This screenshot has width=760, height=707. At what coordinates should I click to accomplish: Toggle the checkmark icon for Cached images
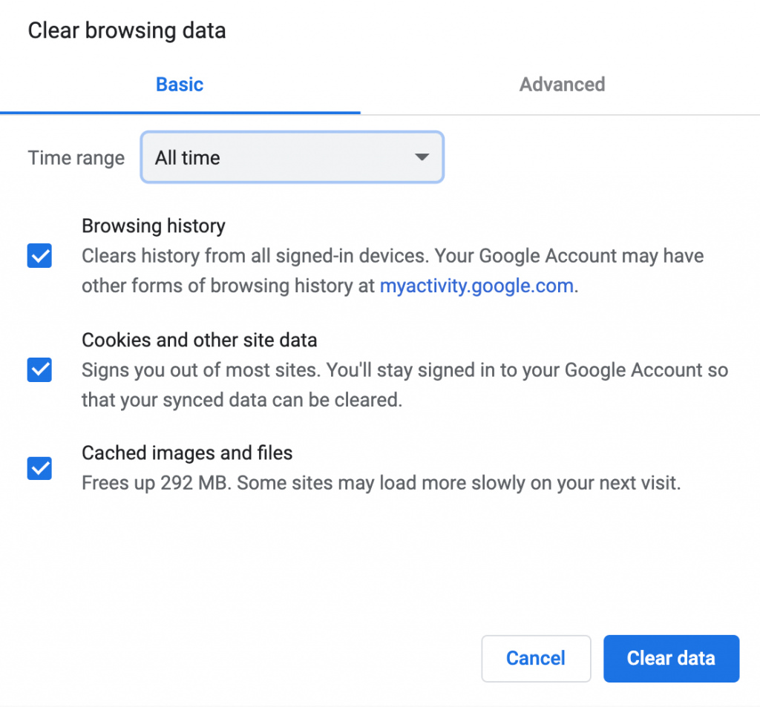(39, 468)
